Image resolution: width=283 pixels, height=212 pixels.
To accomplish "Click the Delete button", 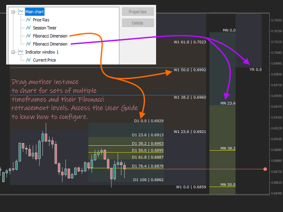I will click(x=138, y=23).
